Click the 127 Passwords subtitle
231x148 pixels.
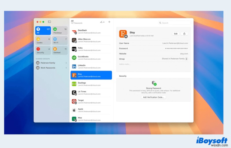(77, 23)
